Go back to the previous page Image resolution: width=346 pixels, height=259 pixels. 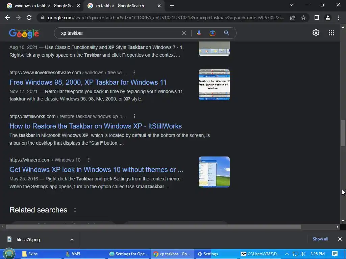[x=7, y=18]
